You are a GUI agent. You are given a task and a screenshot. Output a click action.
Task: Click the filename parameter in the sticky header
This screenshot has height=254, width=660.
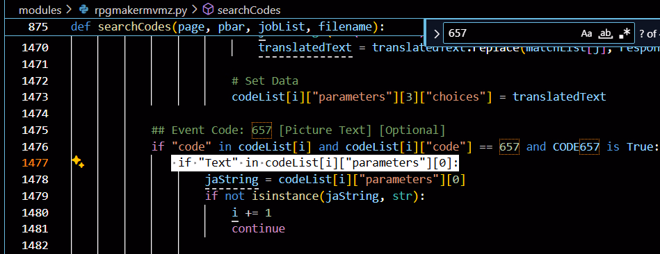pyautogui.click(x=345, y=27)
